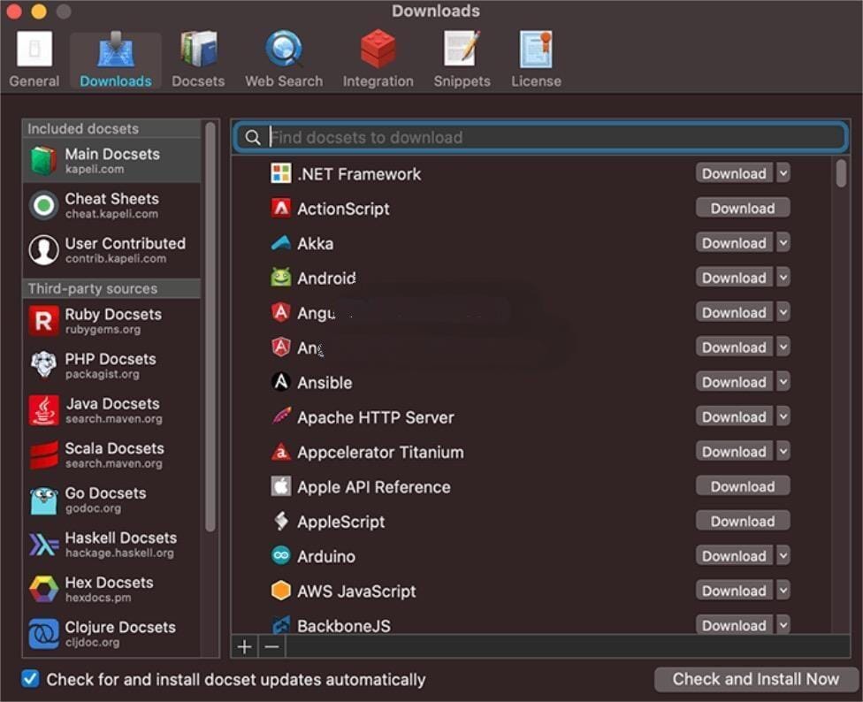Expand version dropdown for Android
The image size is (863, 702).
point(783,278)
